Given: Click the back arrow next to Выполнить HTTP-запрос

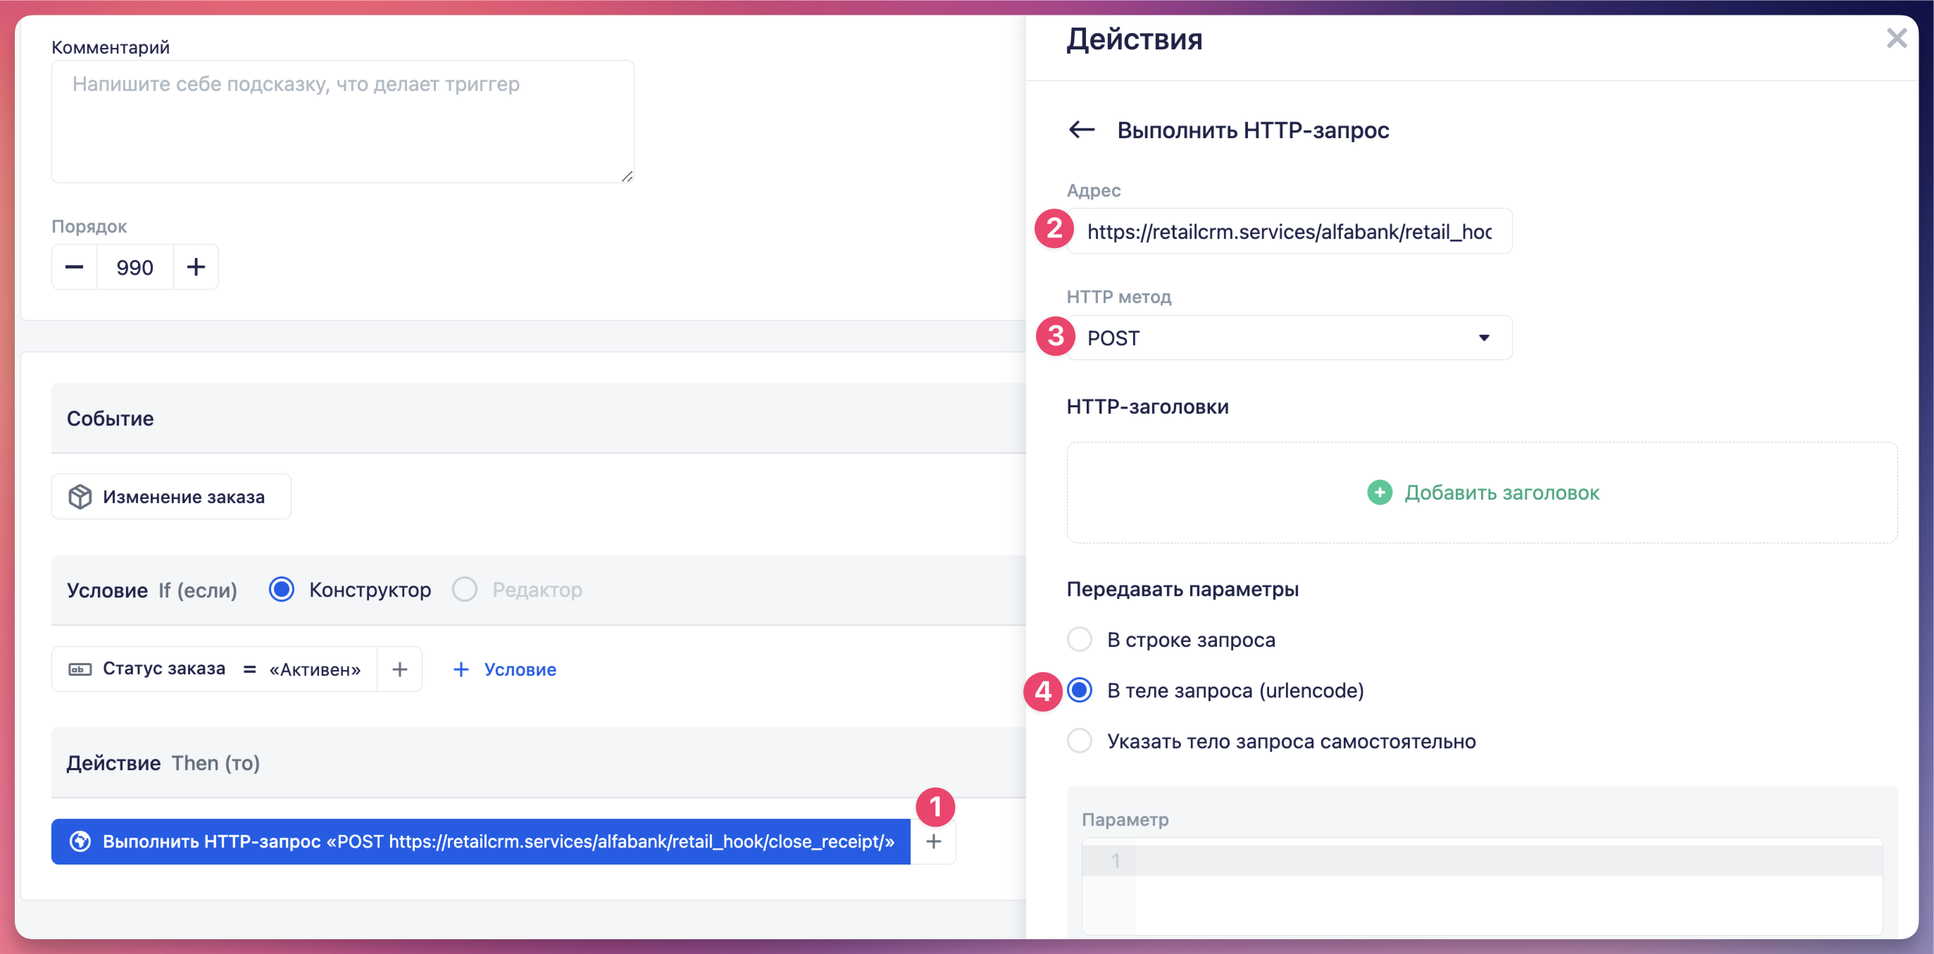Looking at the screenshot, I should pos(1081,129).
